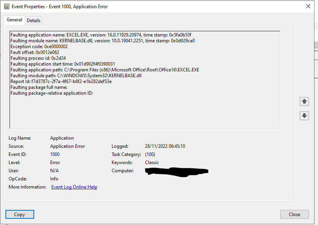Select the General tab
Image resolution: width=318 pixels, height=225 pixels.
coord(14,20)
